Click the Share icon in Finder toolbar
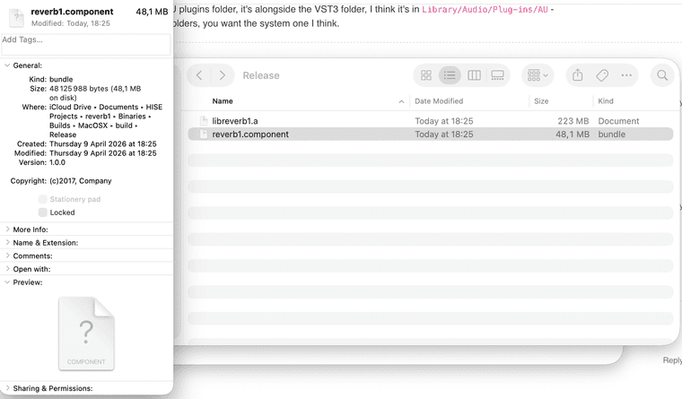 click(x=577, y=75)
